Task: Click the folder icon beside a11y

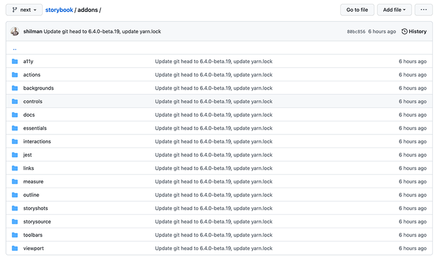Action: [x=15, y=62]
